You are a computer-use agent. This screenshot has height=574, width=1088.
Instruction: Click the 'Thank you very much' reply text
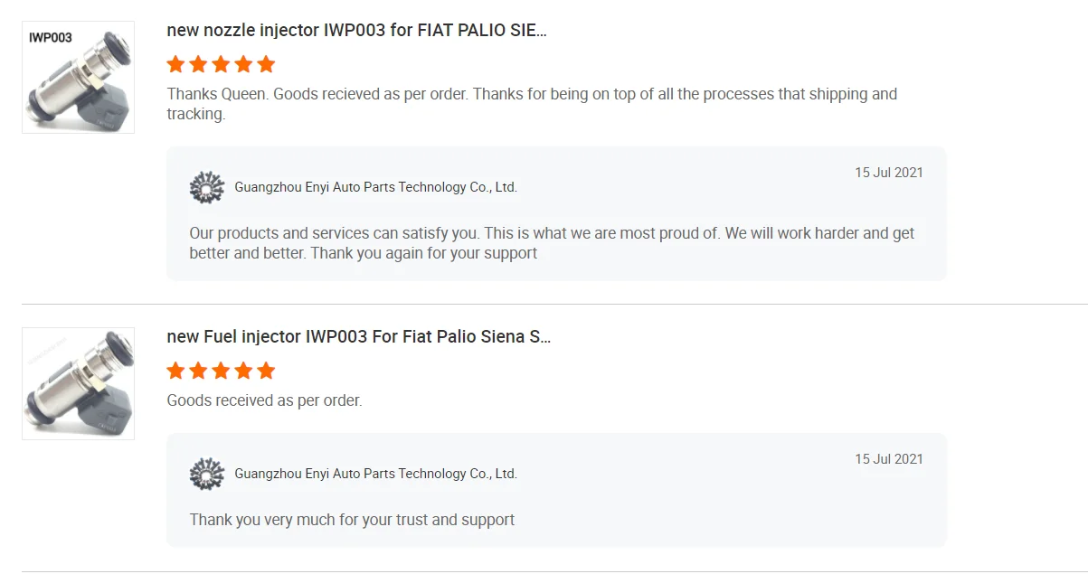352,520
